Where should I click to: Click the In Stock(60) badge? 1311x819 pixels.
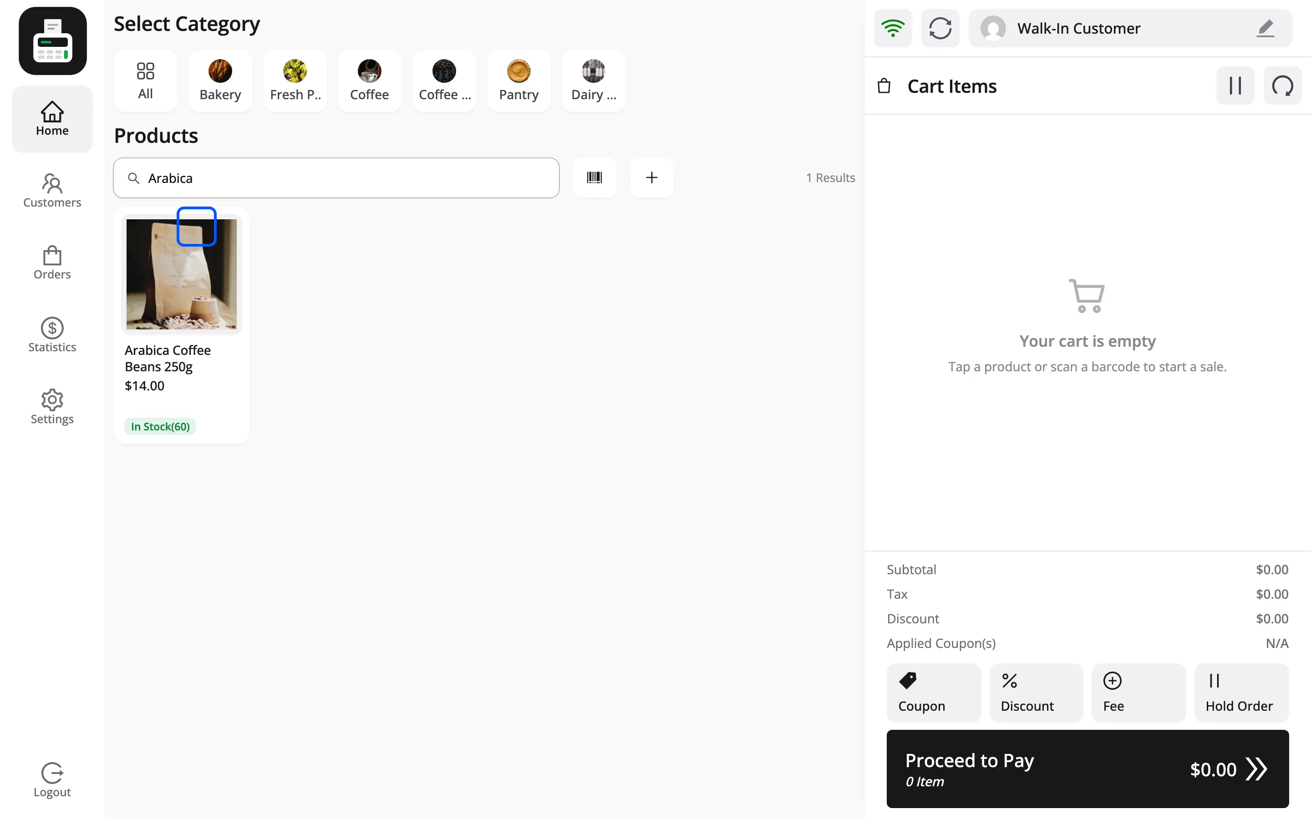tap(160, 427)
